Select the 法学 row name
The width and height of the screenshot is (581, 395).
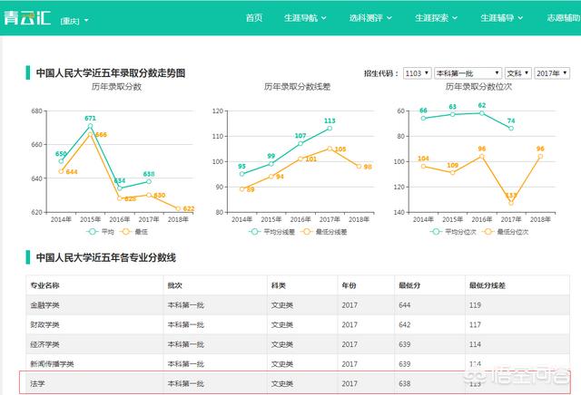(37, 383)
